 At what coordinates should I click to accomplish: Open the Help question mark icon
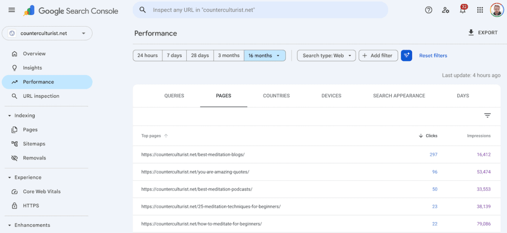pos(428,10)
